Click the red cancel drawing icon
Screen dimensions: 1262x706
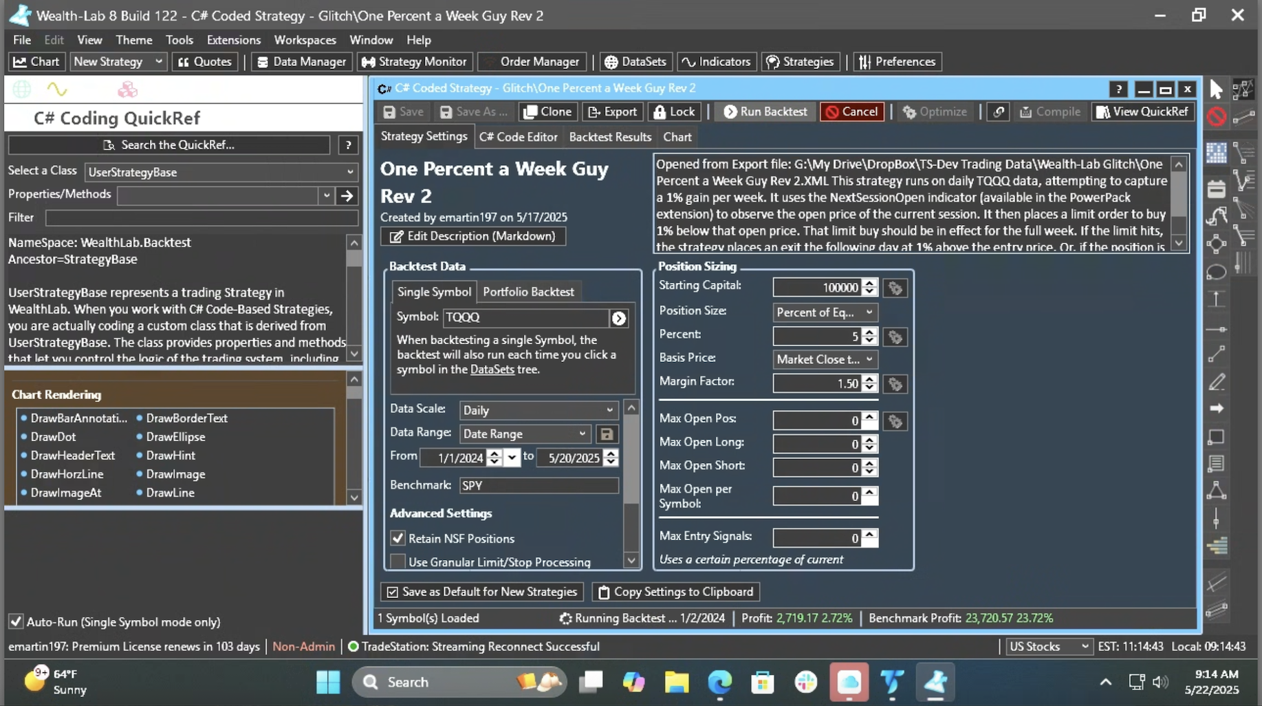(x=1216, y=116)
